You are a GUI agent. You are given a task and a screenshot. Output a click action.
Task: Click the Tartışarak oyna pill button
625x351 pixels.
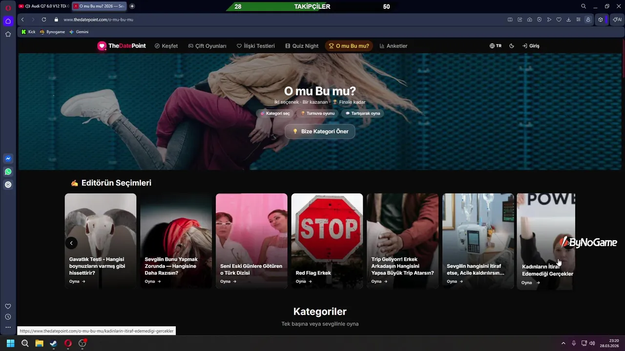[362, 113]
